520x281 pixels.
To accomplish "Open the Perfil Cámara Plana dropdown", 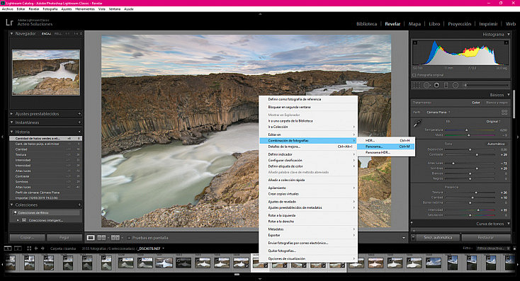I will 438,113.
